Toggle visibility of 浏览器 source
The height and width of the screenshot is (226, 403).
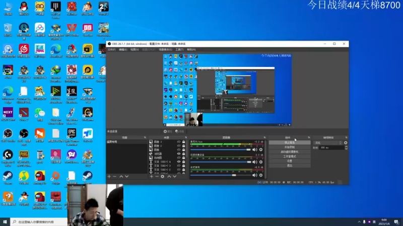pos(179,154)
